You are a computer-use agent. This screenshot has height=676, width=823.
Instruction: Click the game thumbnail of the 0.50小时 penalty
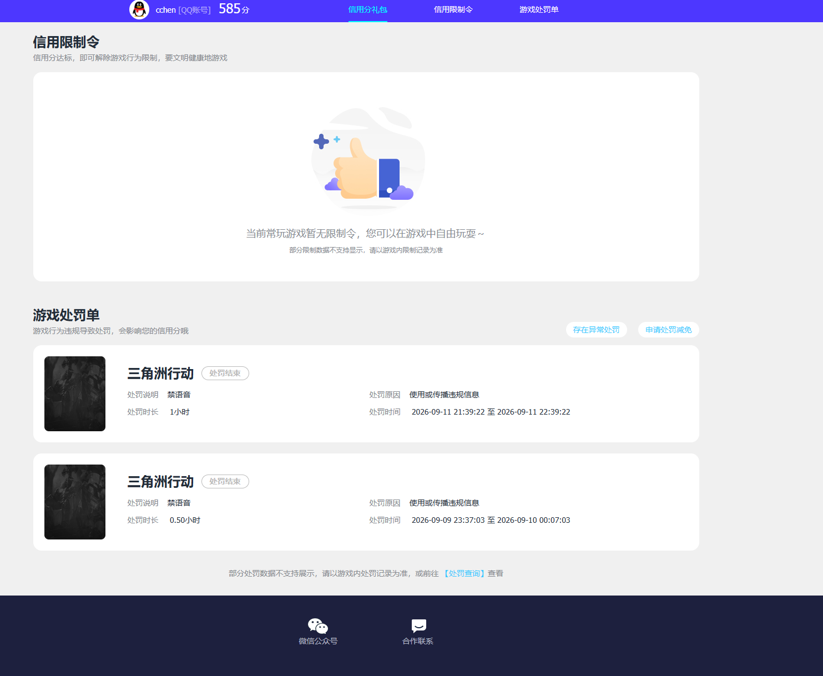(75, 502)
